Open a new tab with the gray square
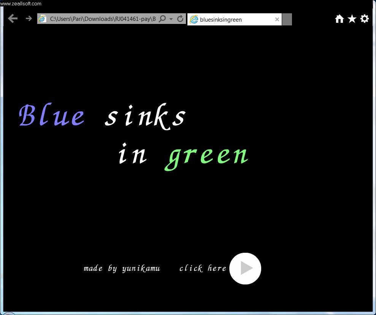376x315 pixels. coord(287,19)
